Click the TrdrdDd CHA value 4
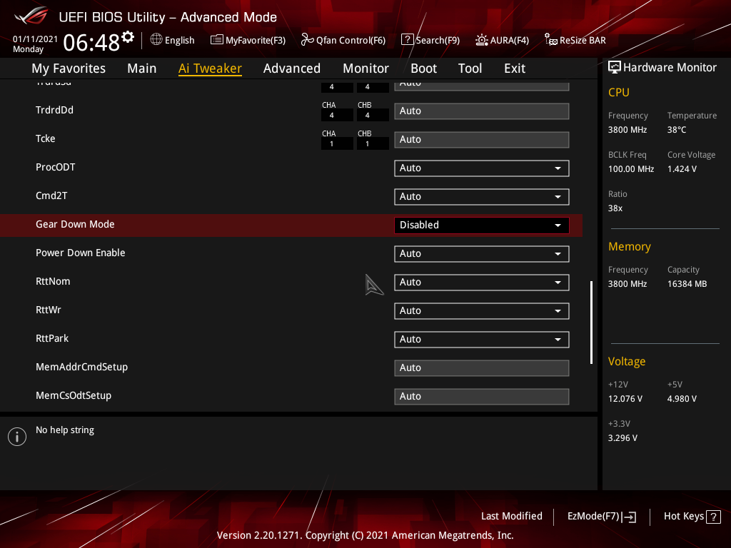731x548 pixels. point(337,115)
